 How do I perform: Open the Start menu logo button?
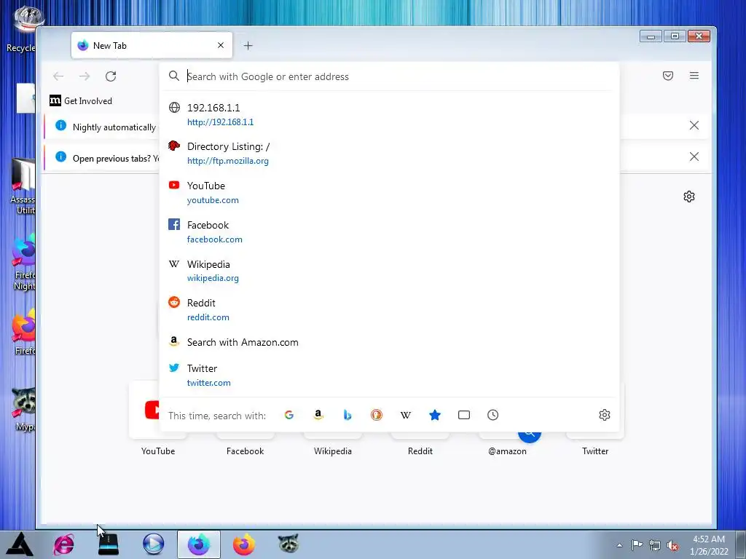[x=19, y=544]
